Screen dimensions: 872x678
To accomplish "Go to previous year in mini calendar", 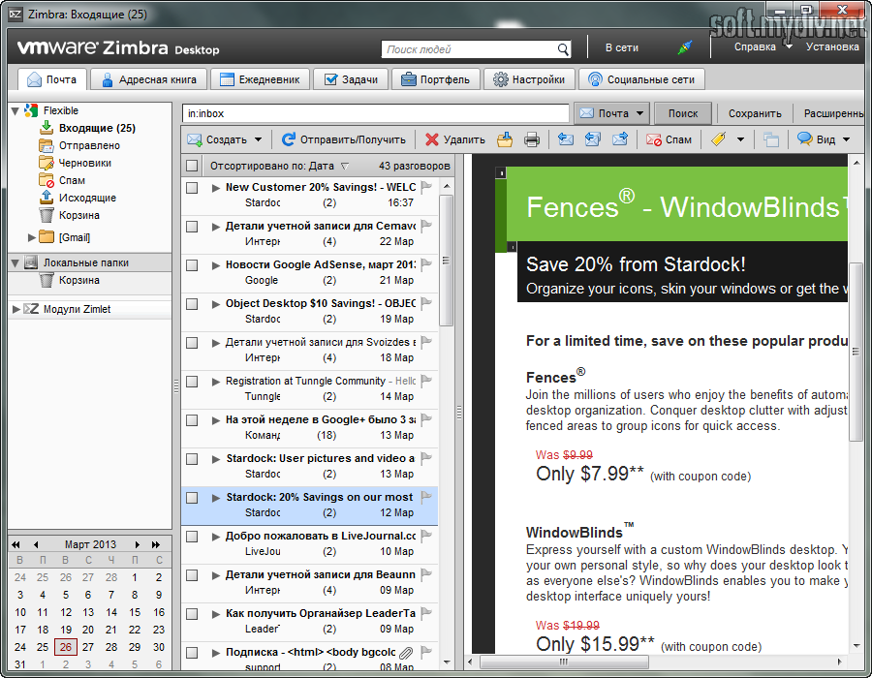I will click(16, 544).
